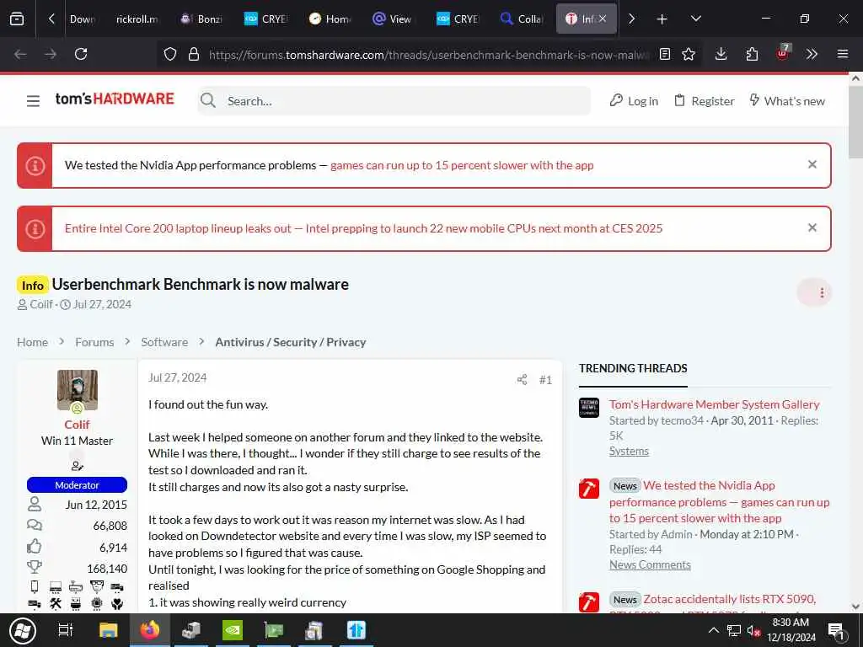Viewport: 863px width, 647px height.
Task: Open Colif username in post sidebar
Action: click(77, 425)
